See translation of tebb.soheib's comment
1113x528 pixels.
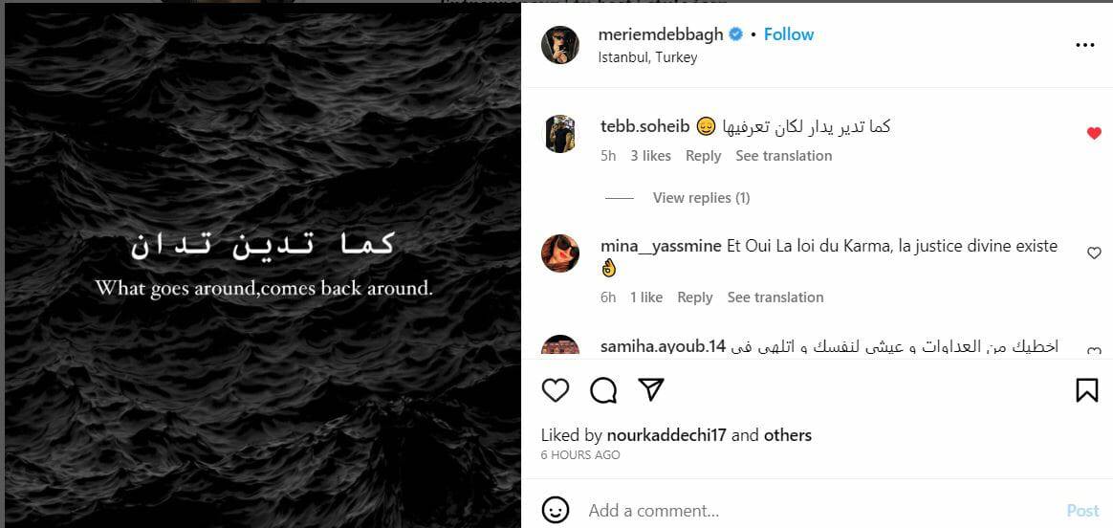[x=783, y=156]
